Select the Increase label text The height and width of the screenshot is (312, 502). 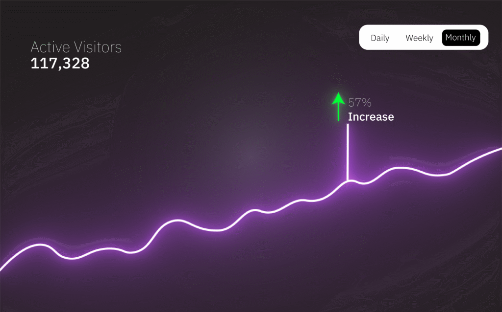point(371,117)
